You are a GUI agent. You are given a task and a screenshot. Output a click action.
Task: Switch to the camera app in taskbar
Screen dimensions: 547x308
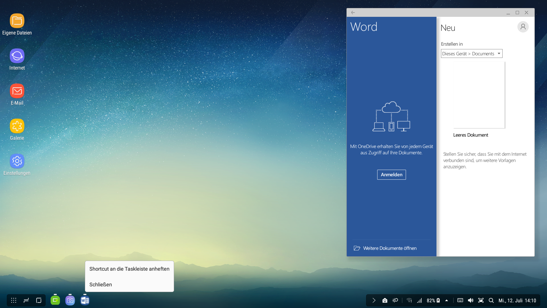pos(70,300)
